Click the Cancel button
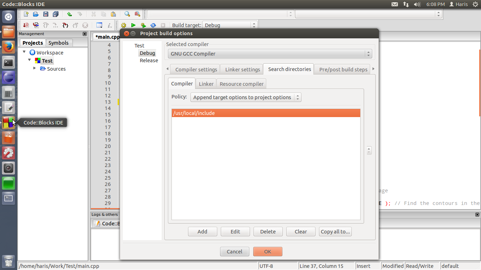The width and height of the screenshot is (481, 270). (235, 251)
